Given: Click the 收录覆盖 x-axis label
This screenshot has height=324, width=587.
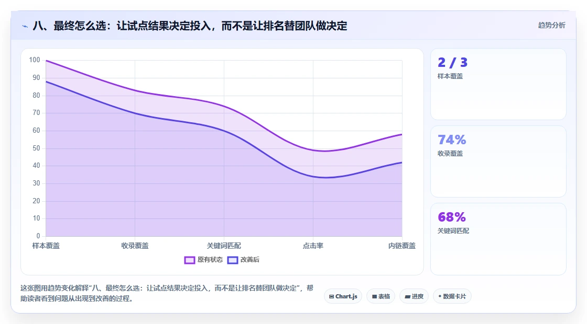Looking at the screenshot, I should click(135, 246).
